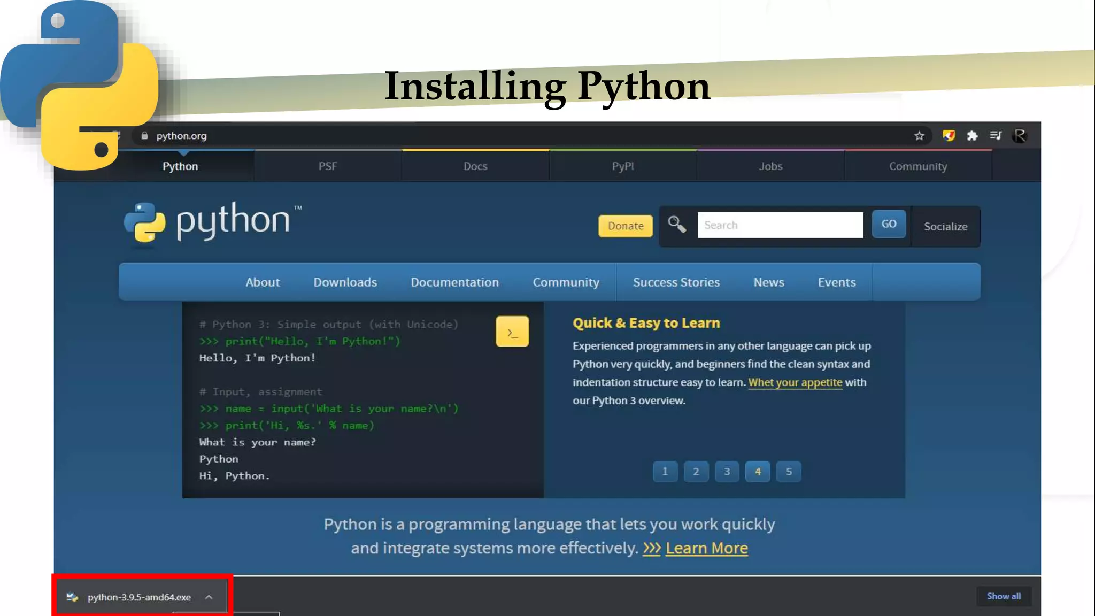Launch the interactive shell yellow button
Screen dimensions: 1095x616
(x=512, y=332)
